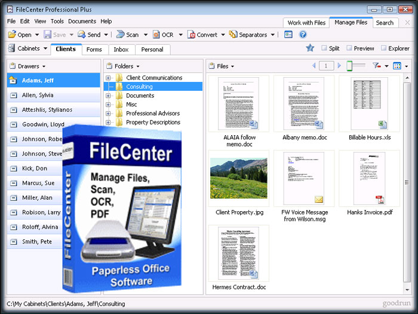Screen dimensions: 418x314
Task: Open the Send button dropdown arrow
Action: [x=106, y=35]
